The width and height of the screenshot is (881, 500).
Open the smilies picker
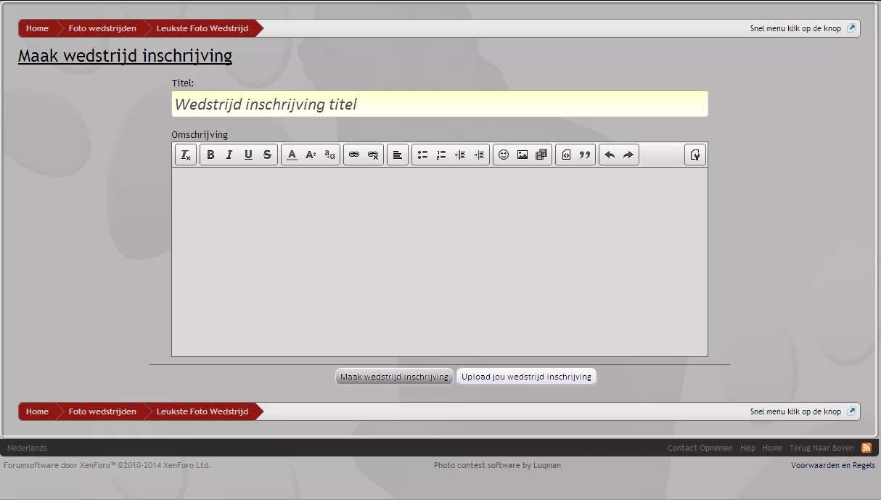click(x=504, y=155)
